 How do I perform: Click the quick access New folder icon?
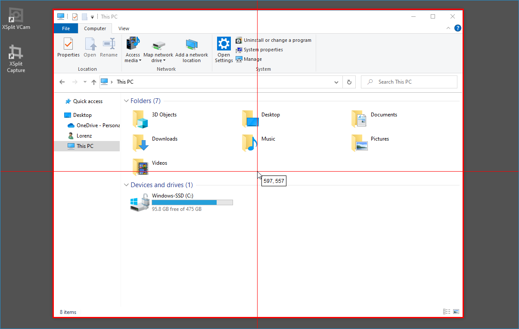coord(84,17)
